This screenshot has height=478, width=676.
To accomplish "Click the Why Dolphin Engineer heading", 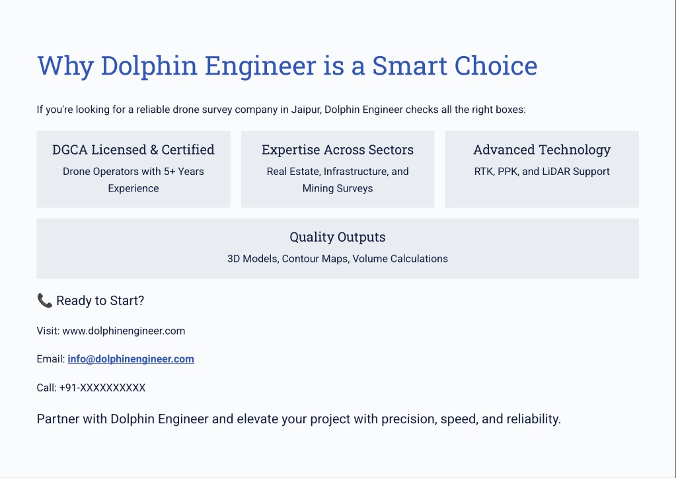I will point(287,66).
